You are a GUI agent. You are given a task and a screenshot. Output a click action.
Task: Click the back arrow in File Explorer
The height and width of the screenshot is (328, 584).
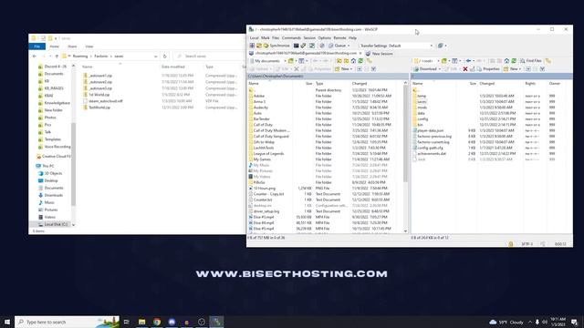[35, 56]
